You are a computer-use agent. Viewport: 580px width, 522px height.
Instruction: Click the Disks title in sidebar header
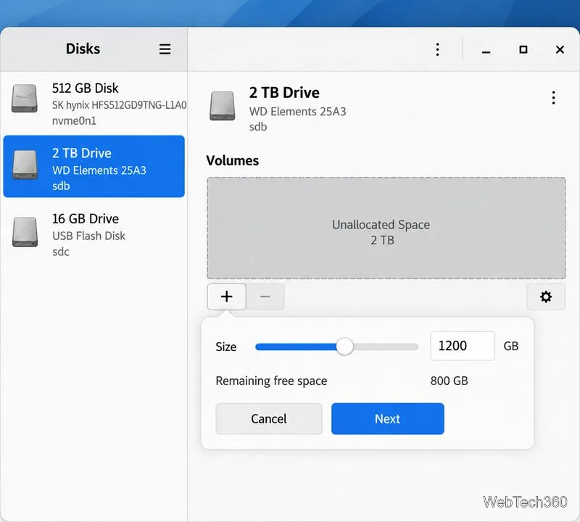(x=83, y=49)
